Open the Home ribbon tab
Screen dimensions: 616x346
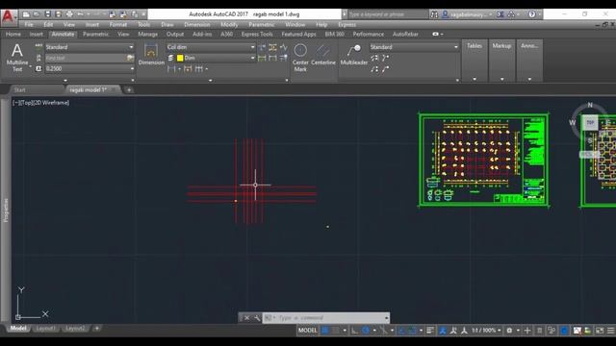(x=13, y=35)
